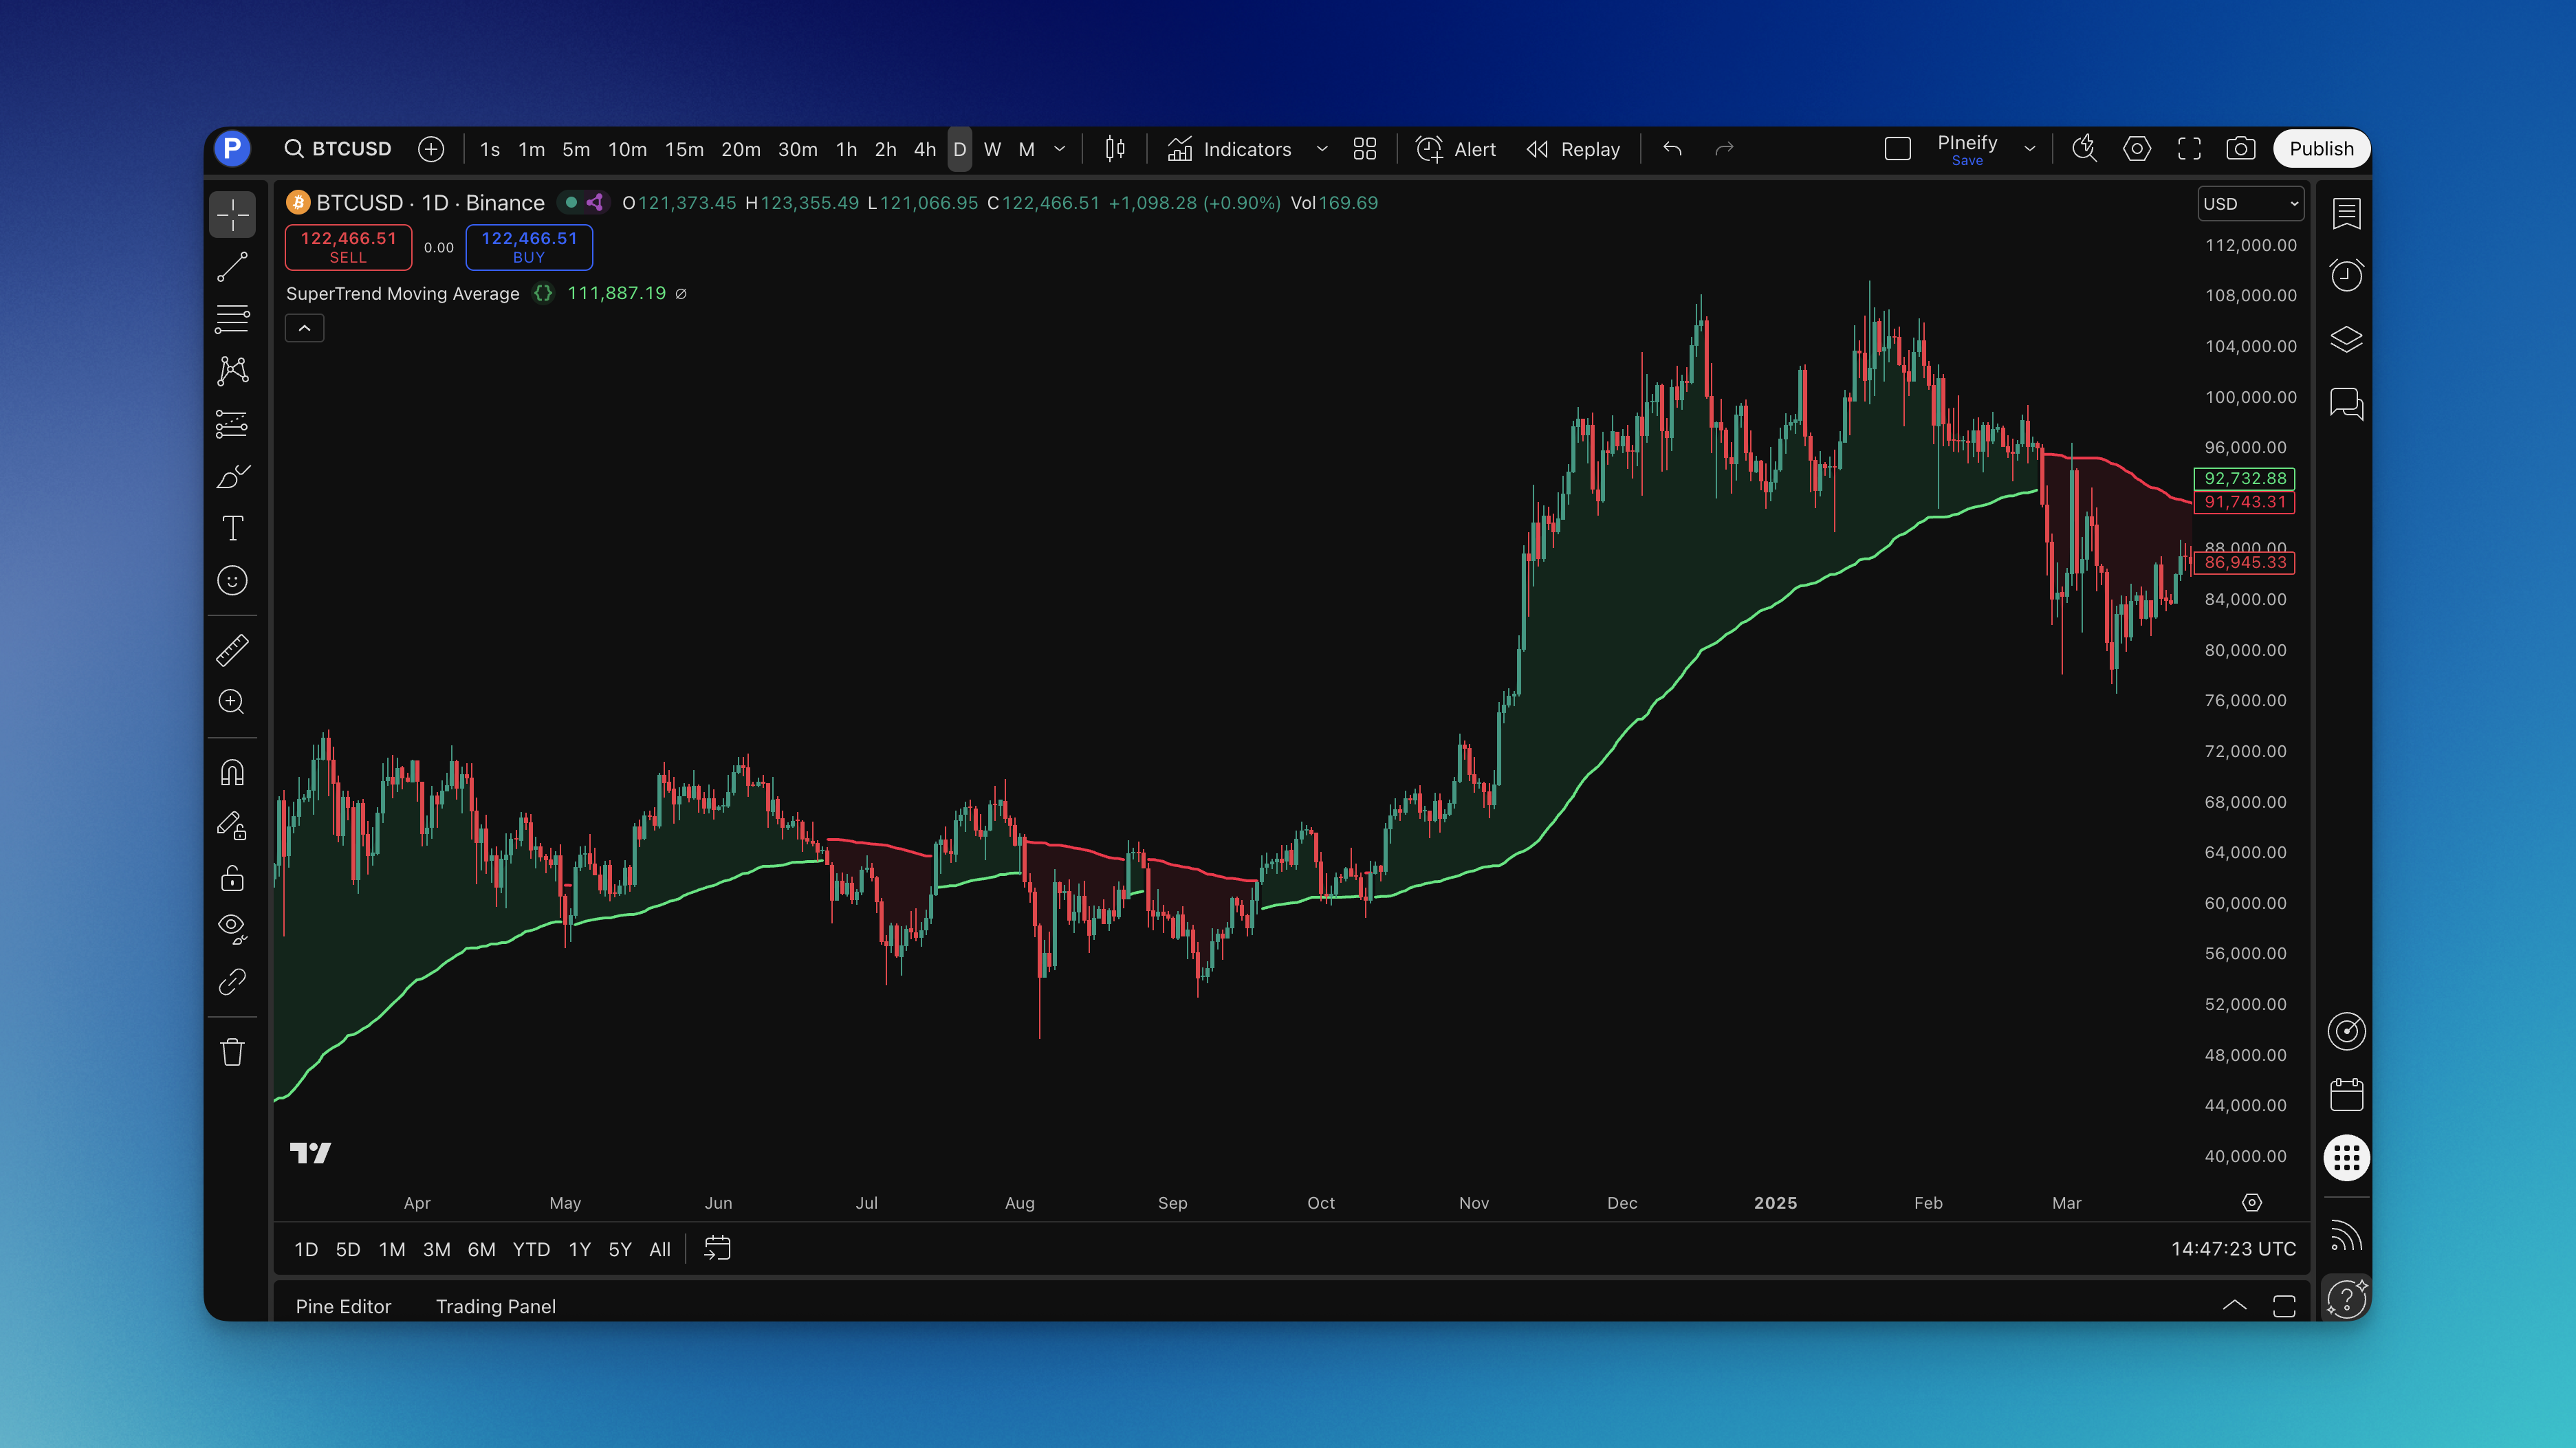The width and height of the screenshot is (2576, 1448).
Task: Open the USD currency dropdown
Action: click(2250, 203)
